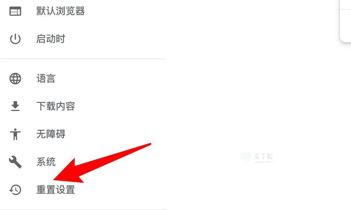Click the download arrow icon

[15, 106]
